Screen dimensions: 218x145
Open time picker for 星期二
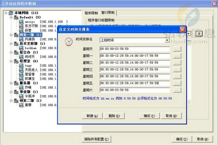tap(177, 63)
